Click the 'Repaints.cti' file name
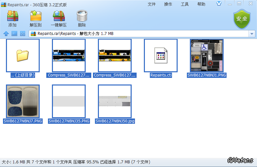Image resolution: width=257 pixels, height=167 pixels. (161, 75)
